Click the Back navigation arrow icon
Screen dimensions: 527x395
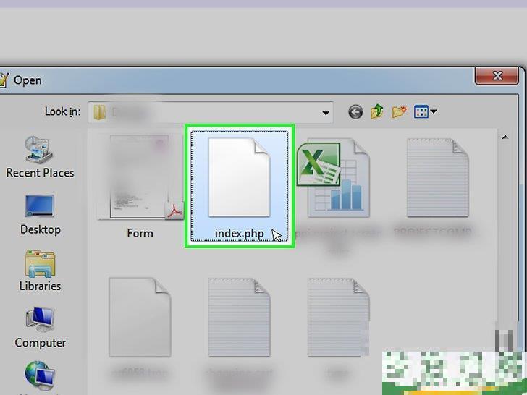pos(355,112)
